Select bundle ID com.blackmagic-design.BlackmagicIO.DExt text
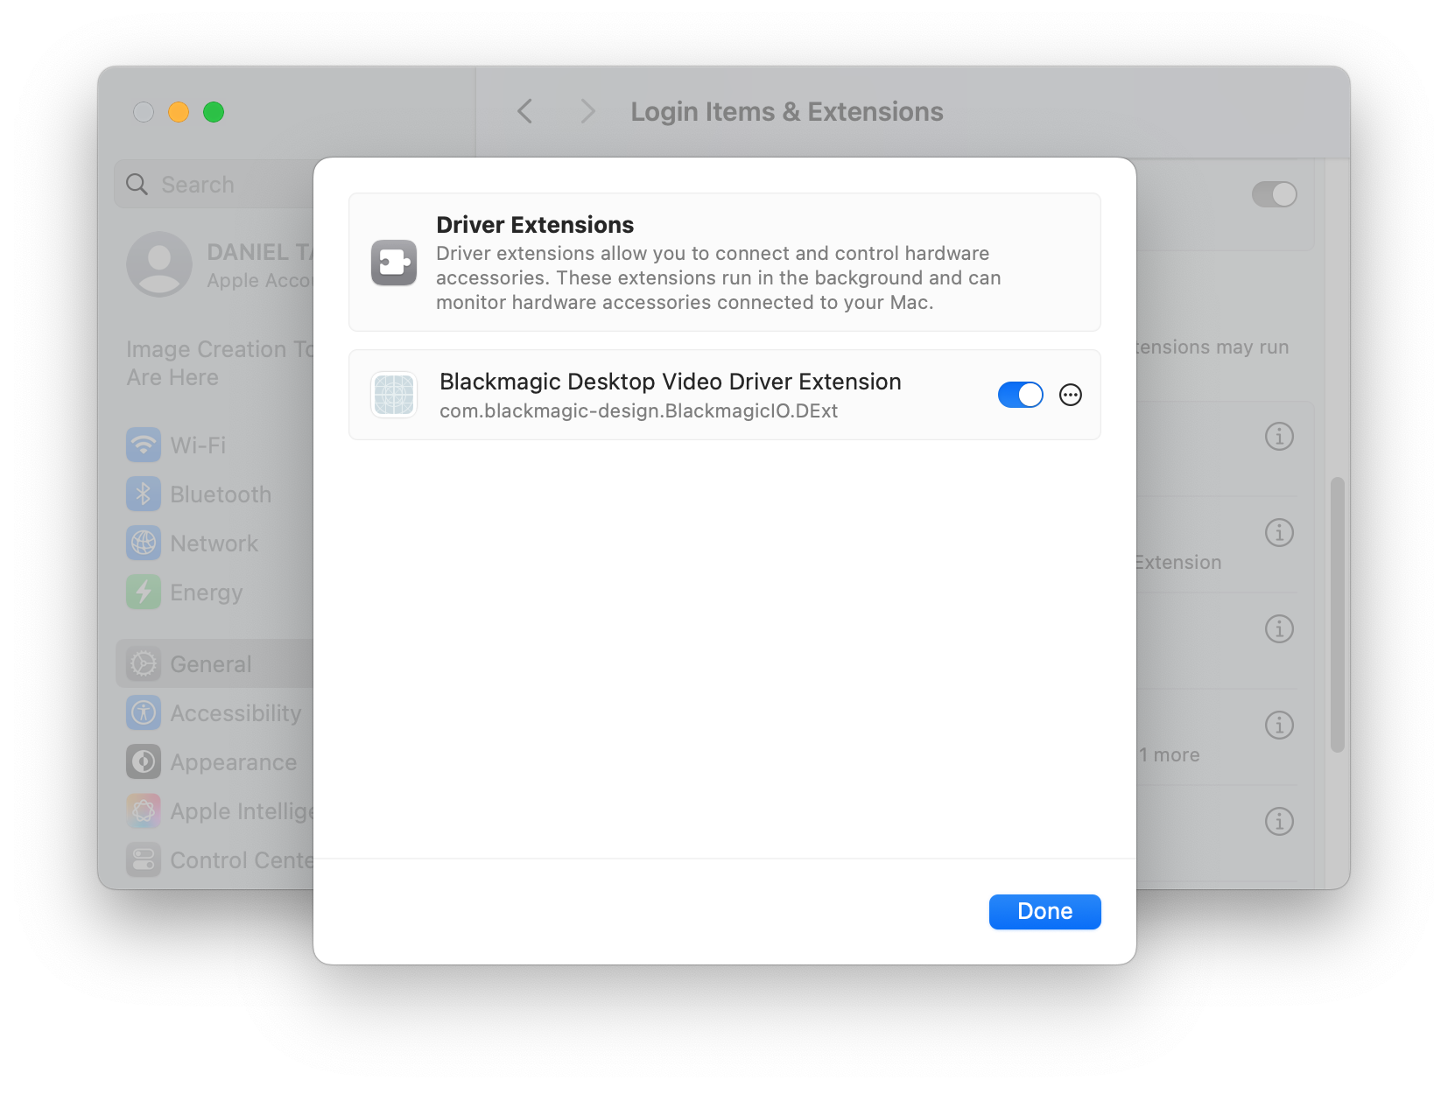 pos(638,411)
